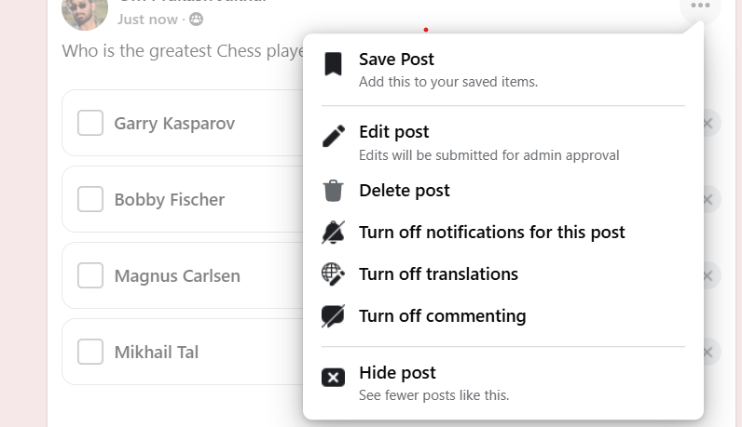Check the Garry Kasparov poll option
Viewport: 742px width, 427px height.
pos(90,123)
